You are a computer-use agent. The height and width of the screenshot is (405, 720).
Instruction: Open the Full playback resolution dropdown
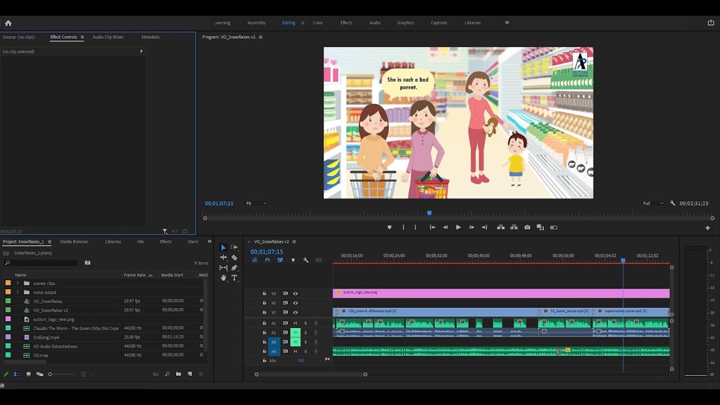click(x=653, y=203)
